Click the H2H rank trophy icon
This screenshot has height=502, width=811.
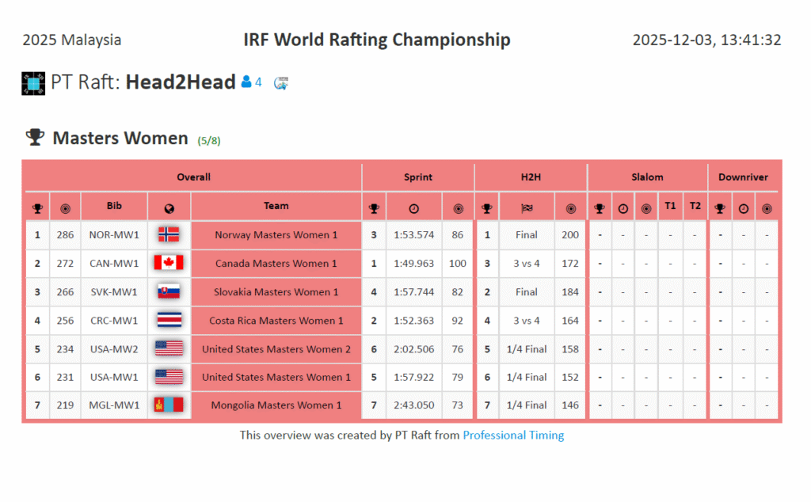[x=487, y=209]
